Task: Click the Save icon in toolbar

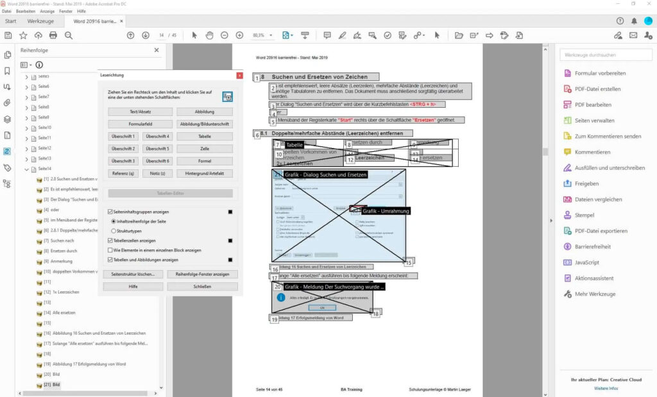Action: [x=8, y=36]
